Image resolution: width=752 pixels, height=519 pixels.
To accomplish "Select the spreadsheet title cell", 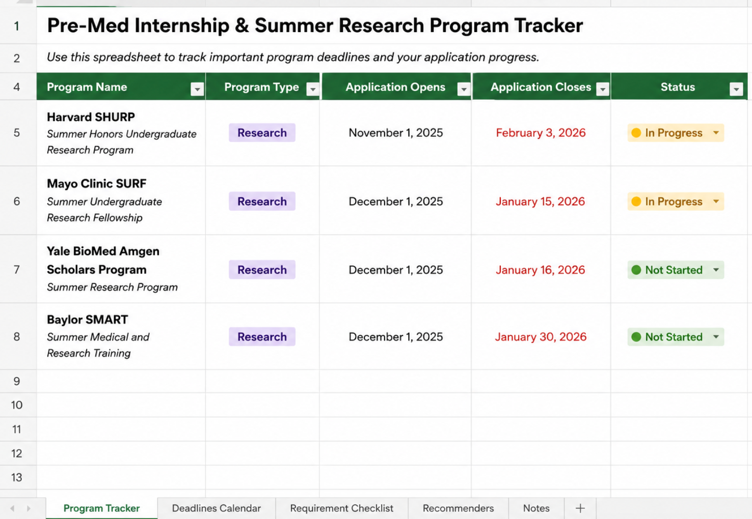I will click(315, 25).
